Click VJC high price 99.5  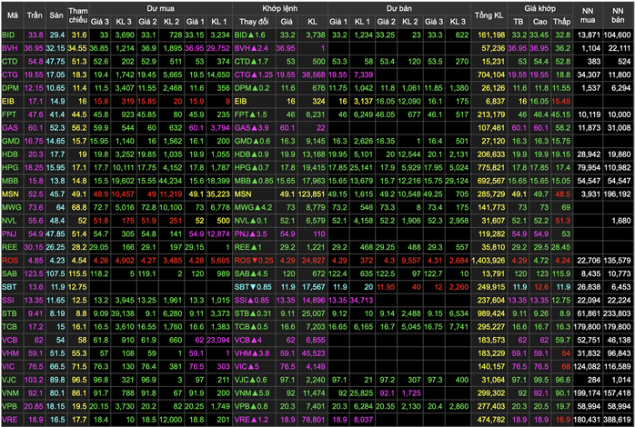pyautogui.click(x=541, y=380)
